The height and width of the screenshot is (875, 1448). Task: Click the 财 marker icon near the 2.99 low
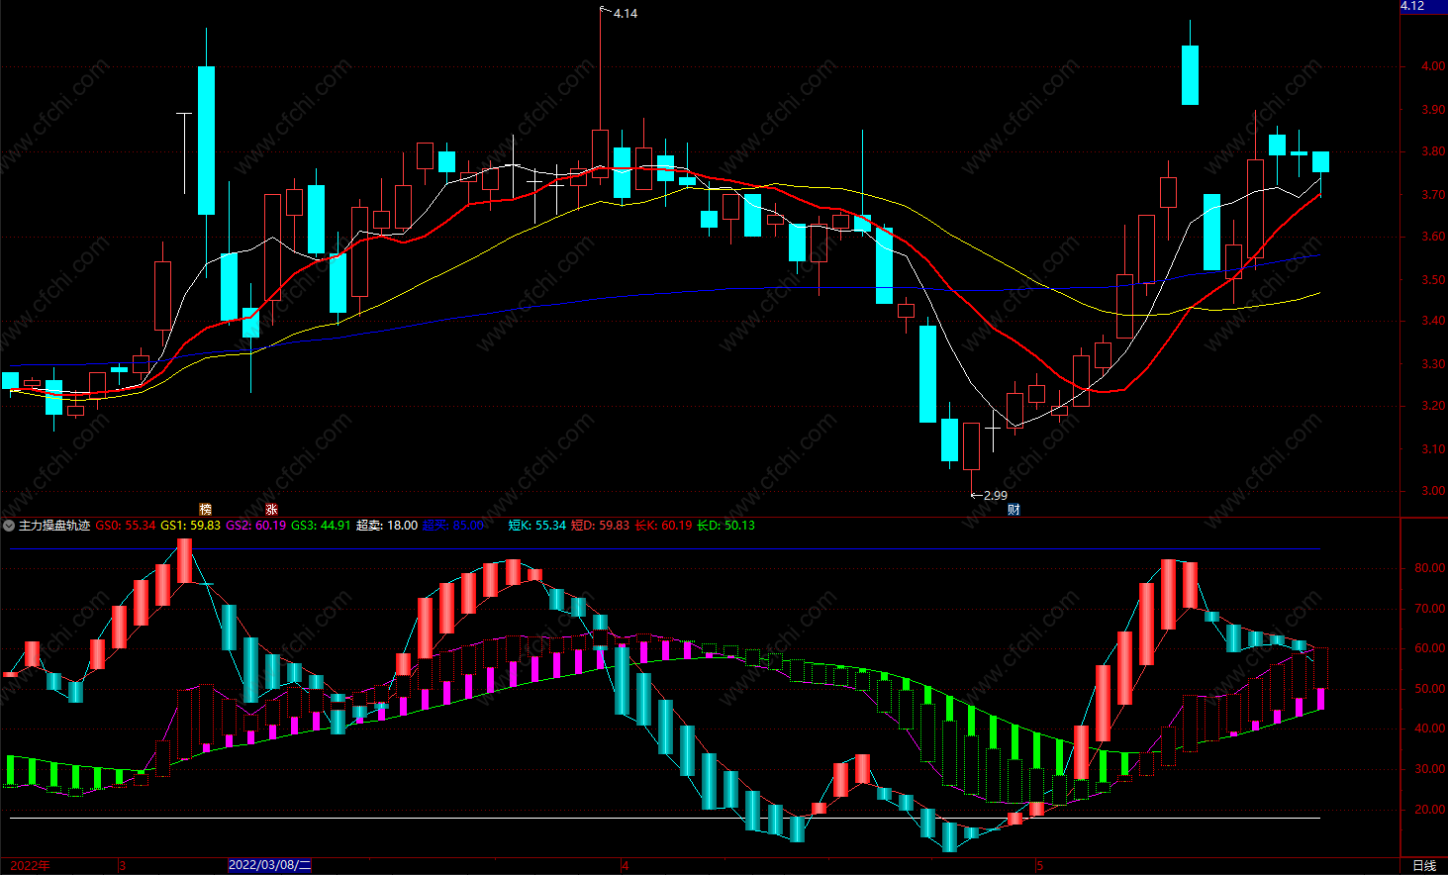[x=1014, y=510]
